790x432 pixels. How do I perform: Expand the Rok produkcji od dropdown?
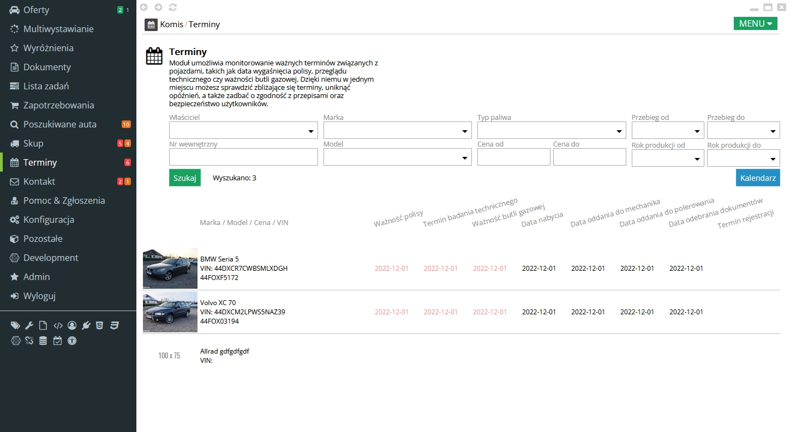(x=668, y=158)
